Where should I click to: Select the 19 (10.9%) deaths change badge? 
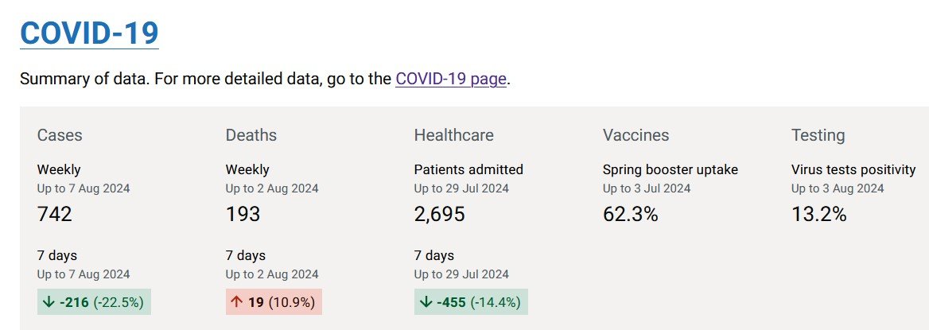[274, 302]
